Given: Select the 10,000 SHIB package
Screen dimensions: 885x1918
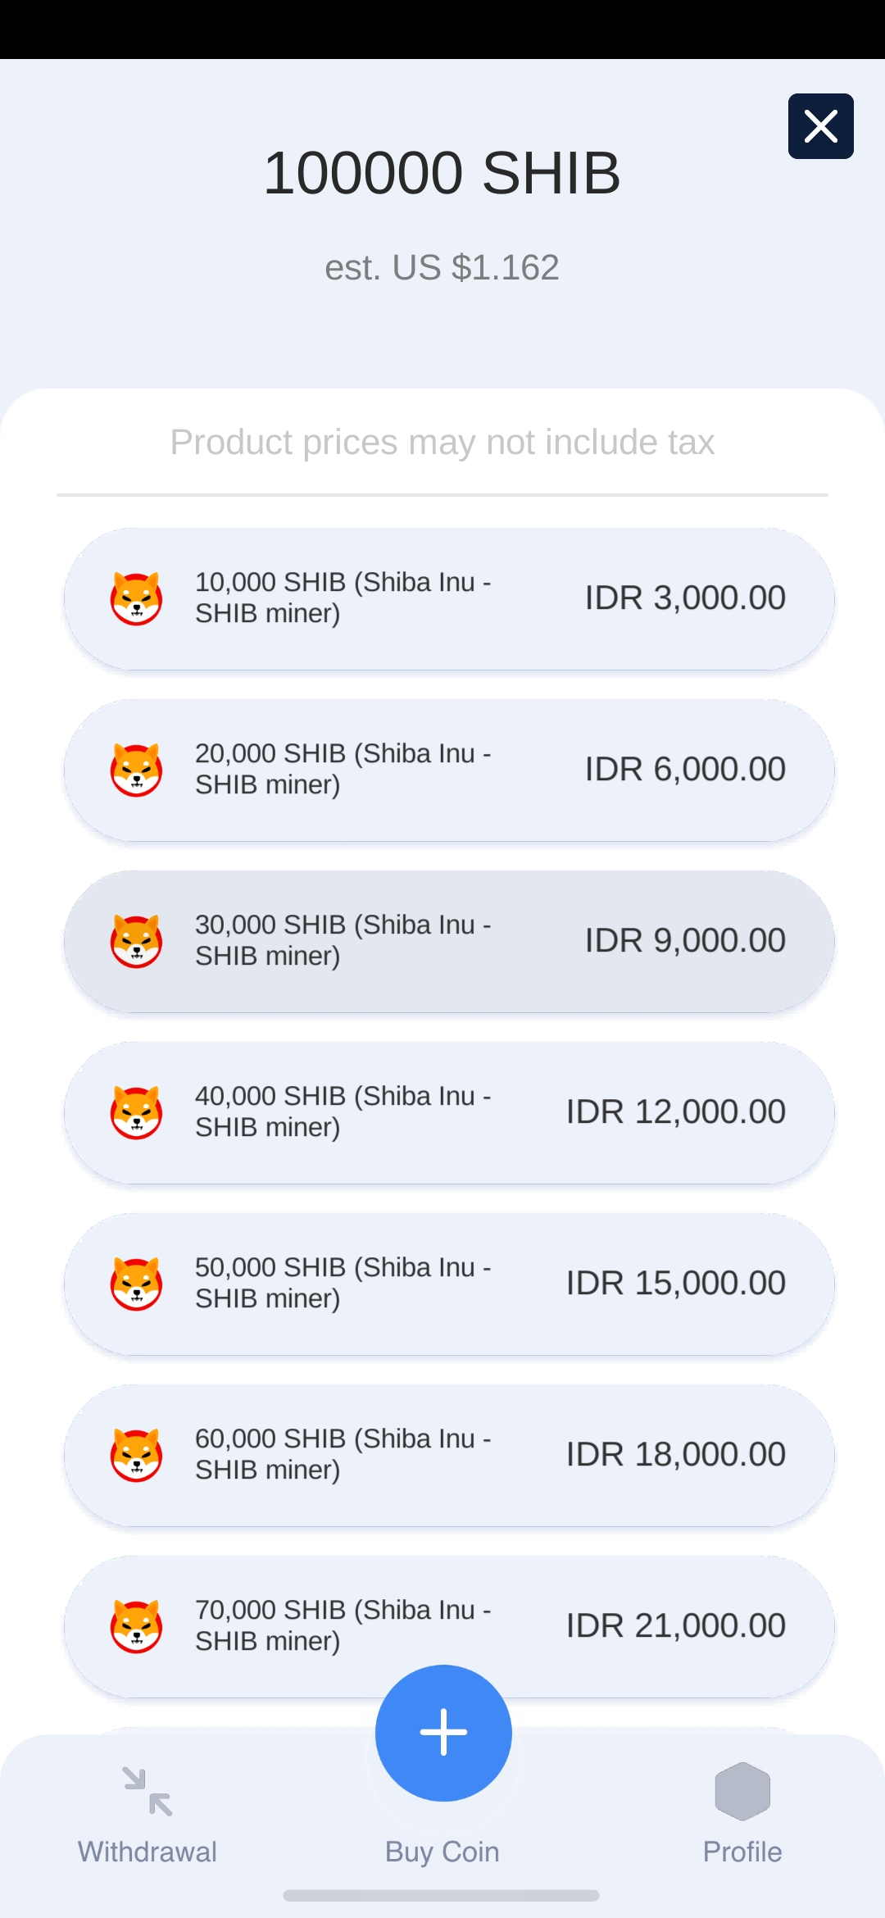Looking at the screenshot, I should click(449, 599).
